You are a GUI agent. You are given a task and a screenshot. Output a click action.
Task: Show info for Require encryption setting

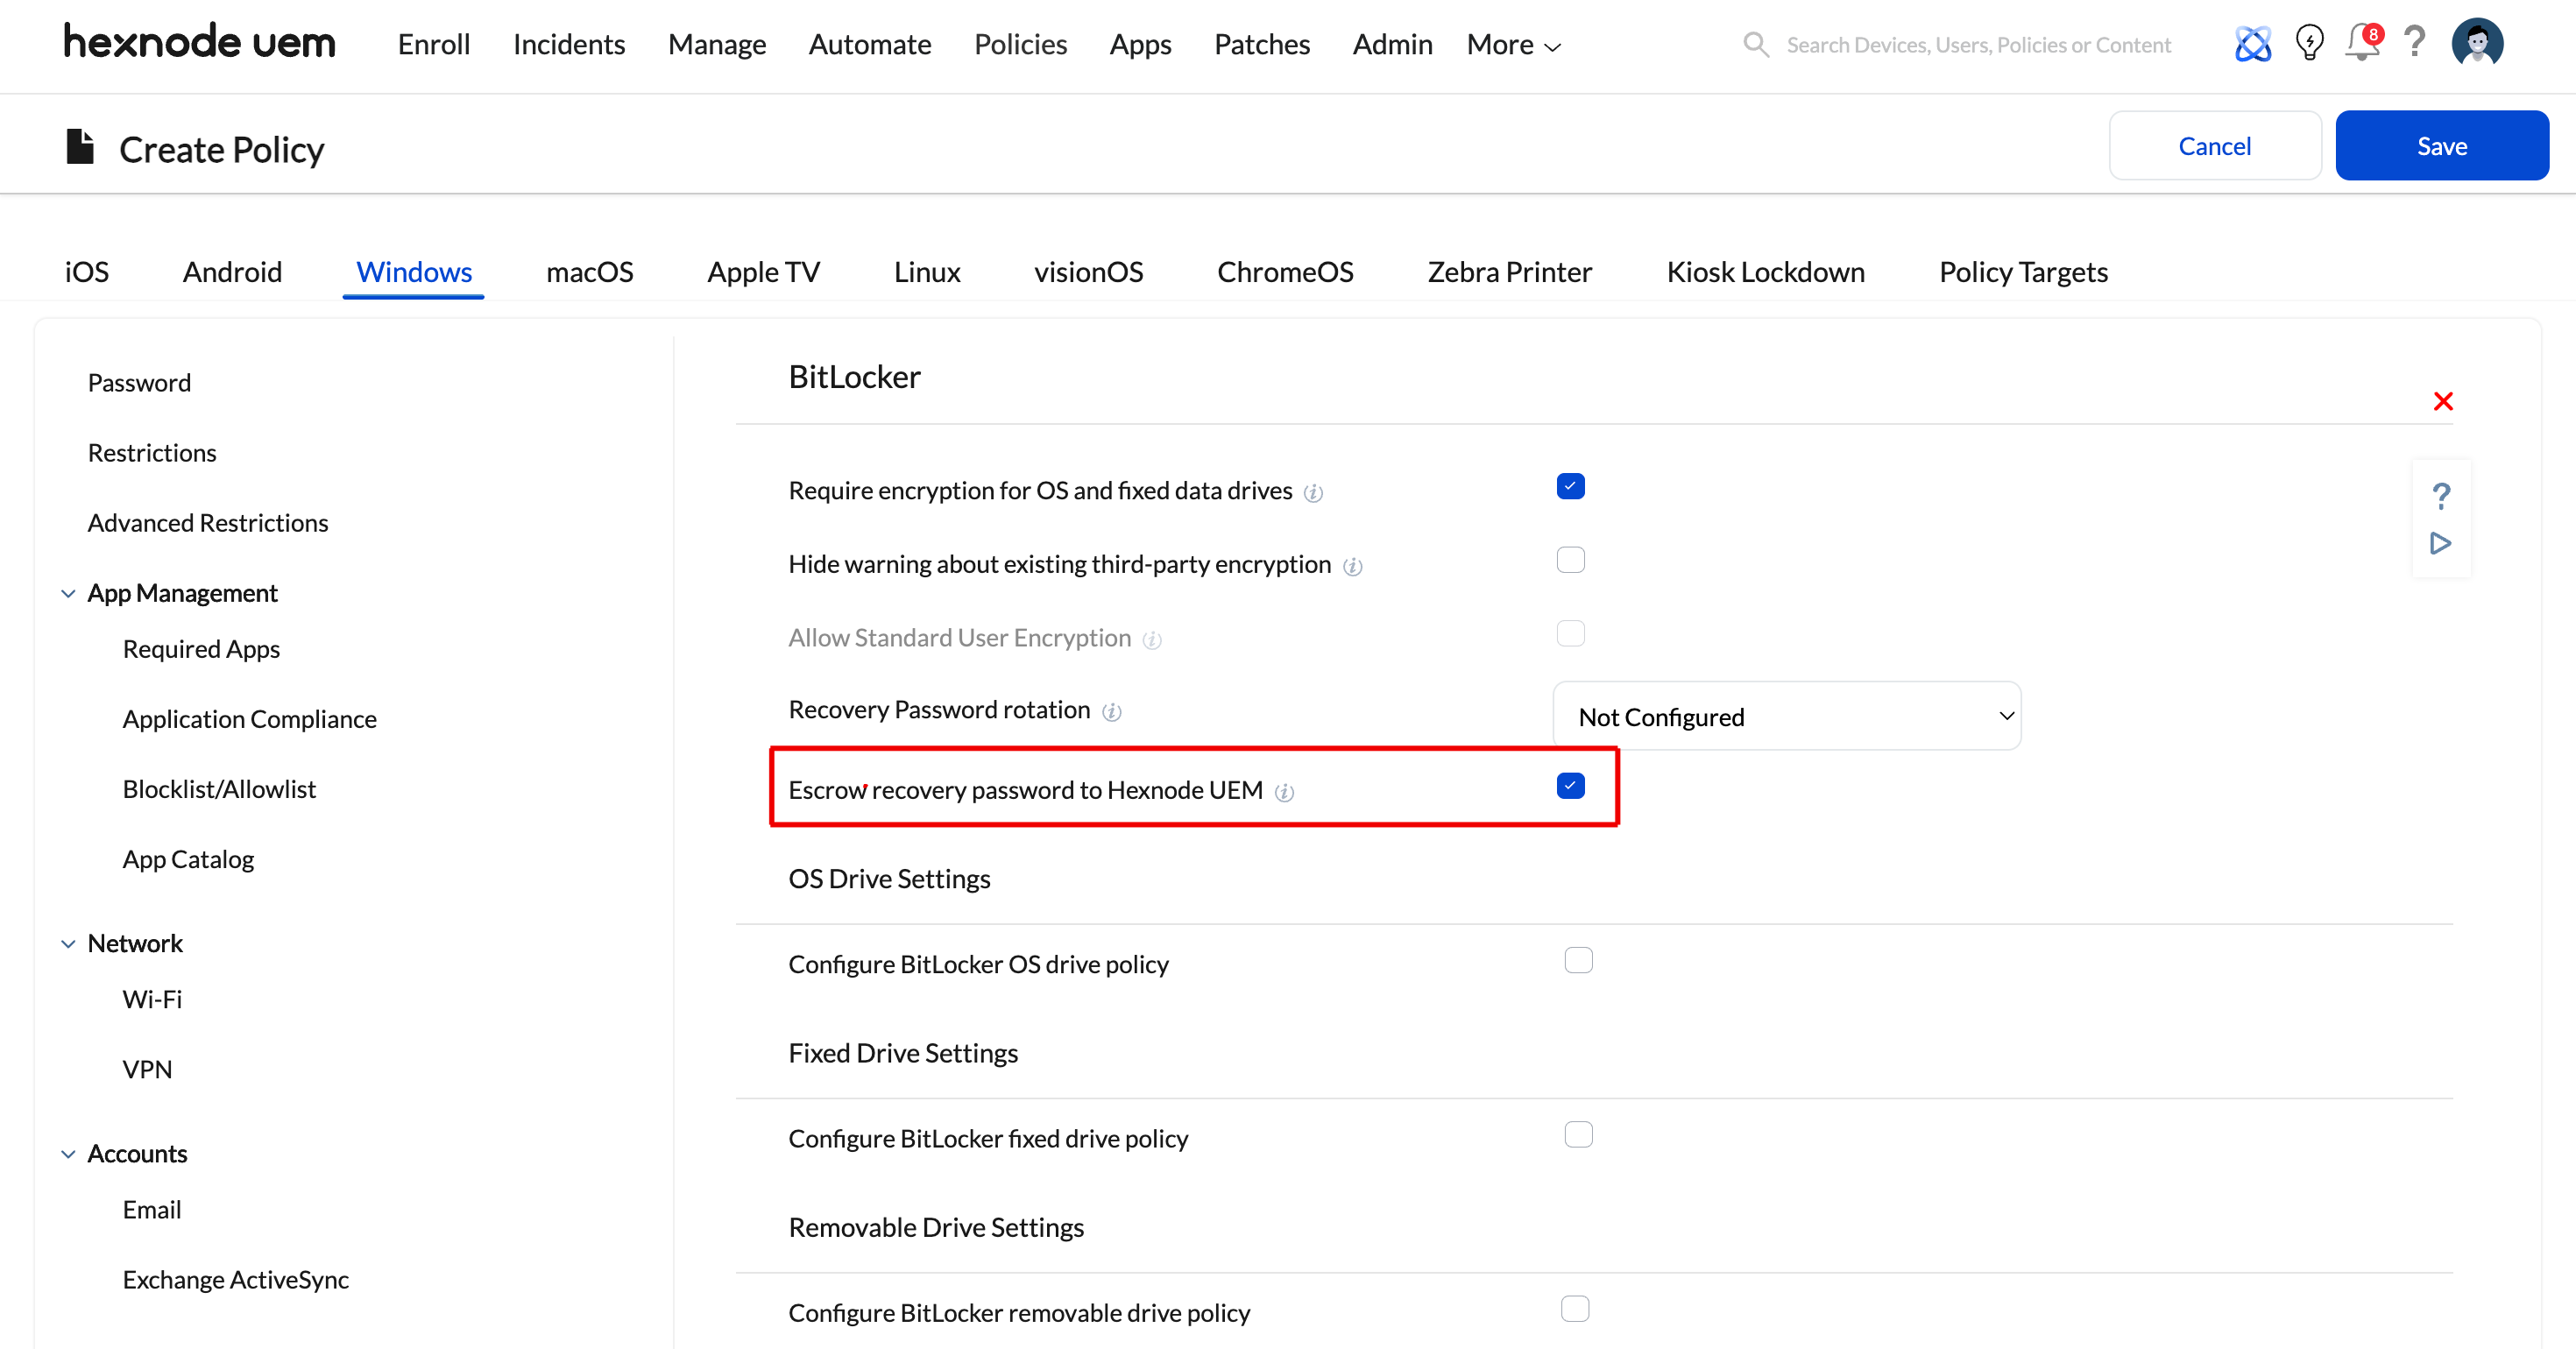point(1314,492)
